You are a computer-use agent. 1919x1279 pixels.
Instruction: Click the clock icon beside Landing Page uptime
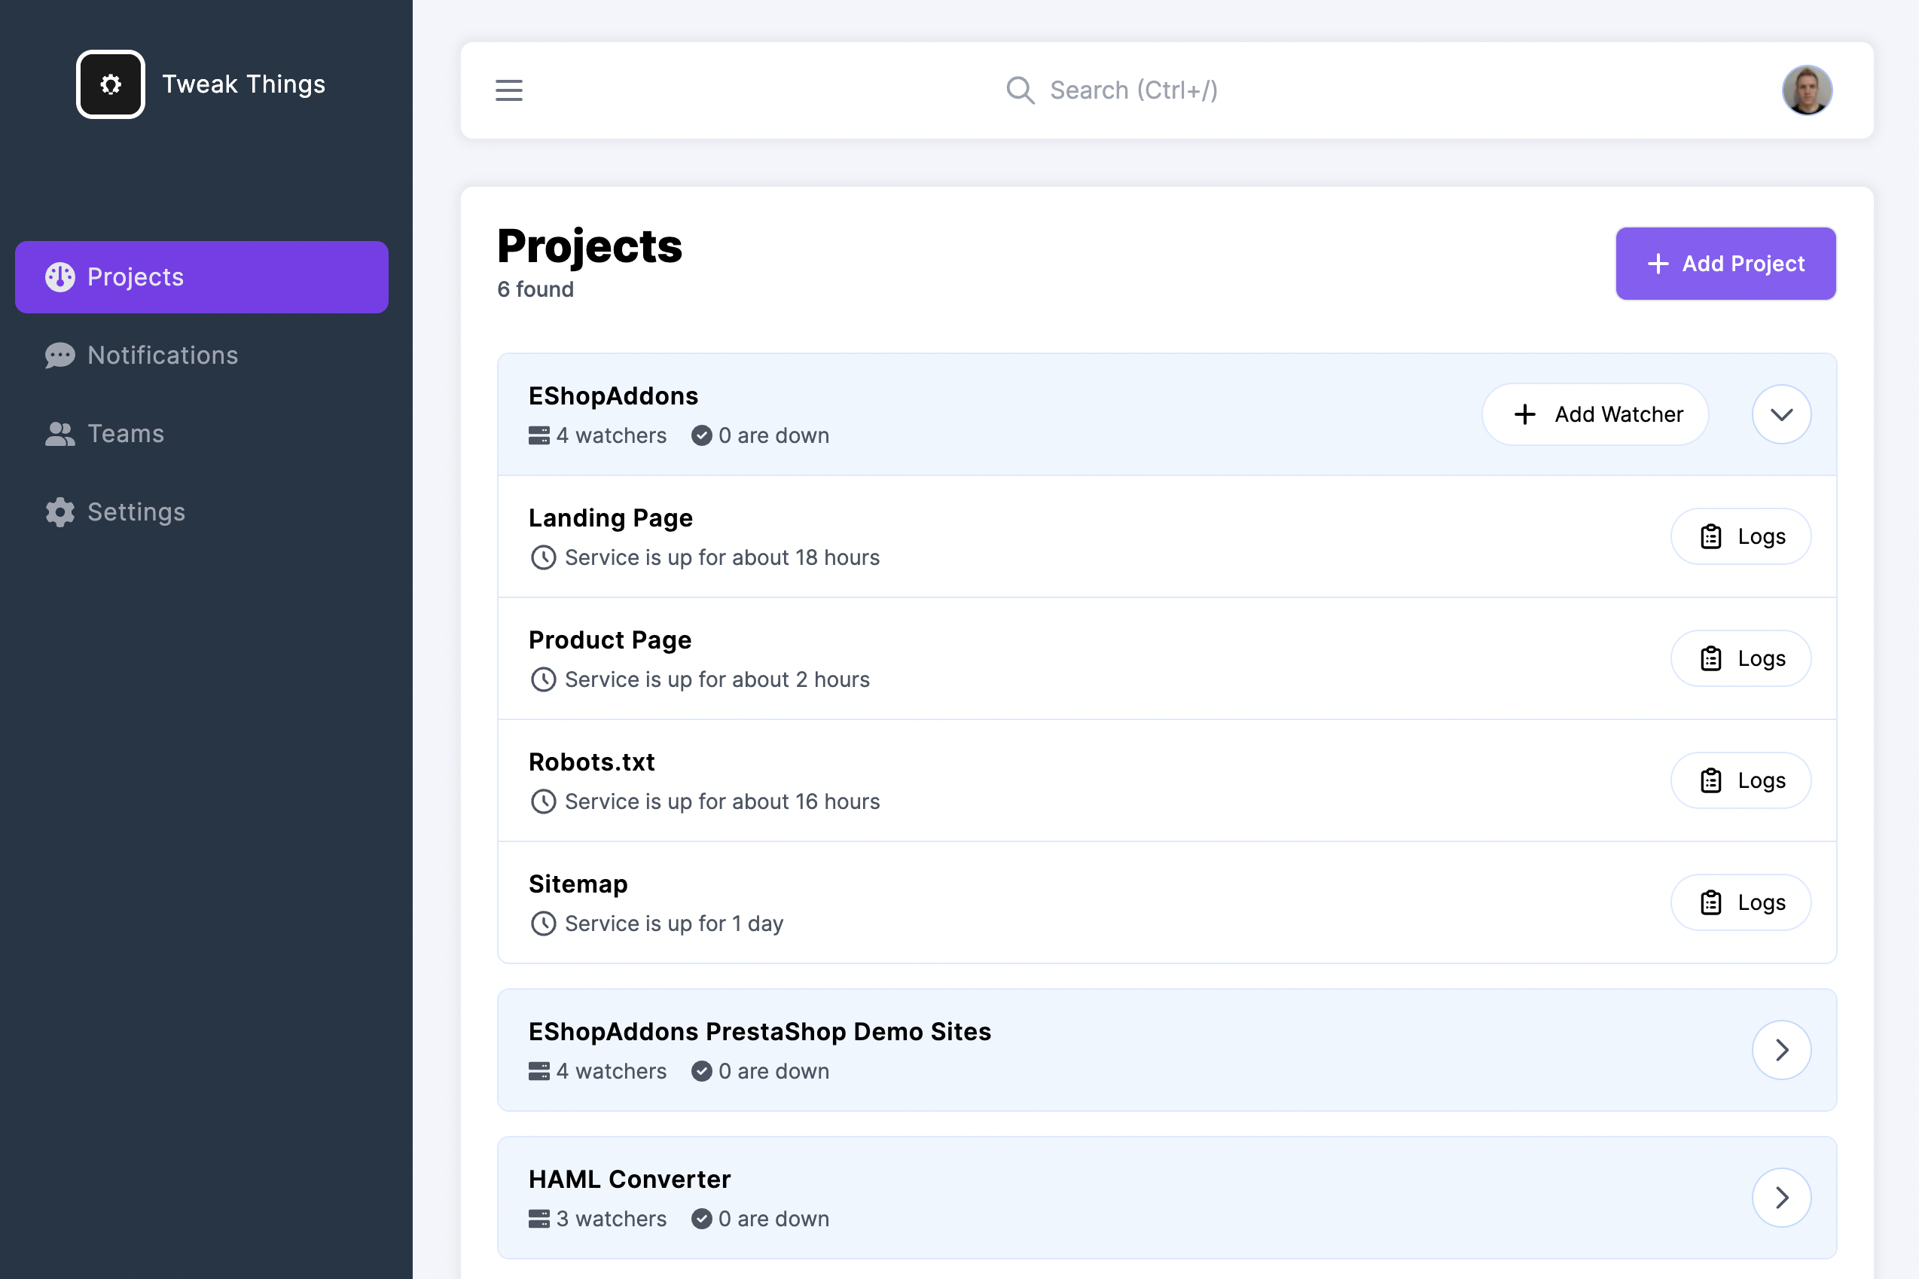pos(543,558)
